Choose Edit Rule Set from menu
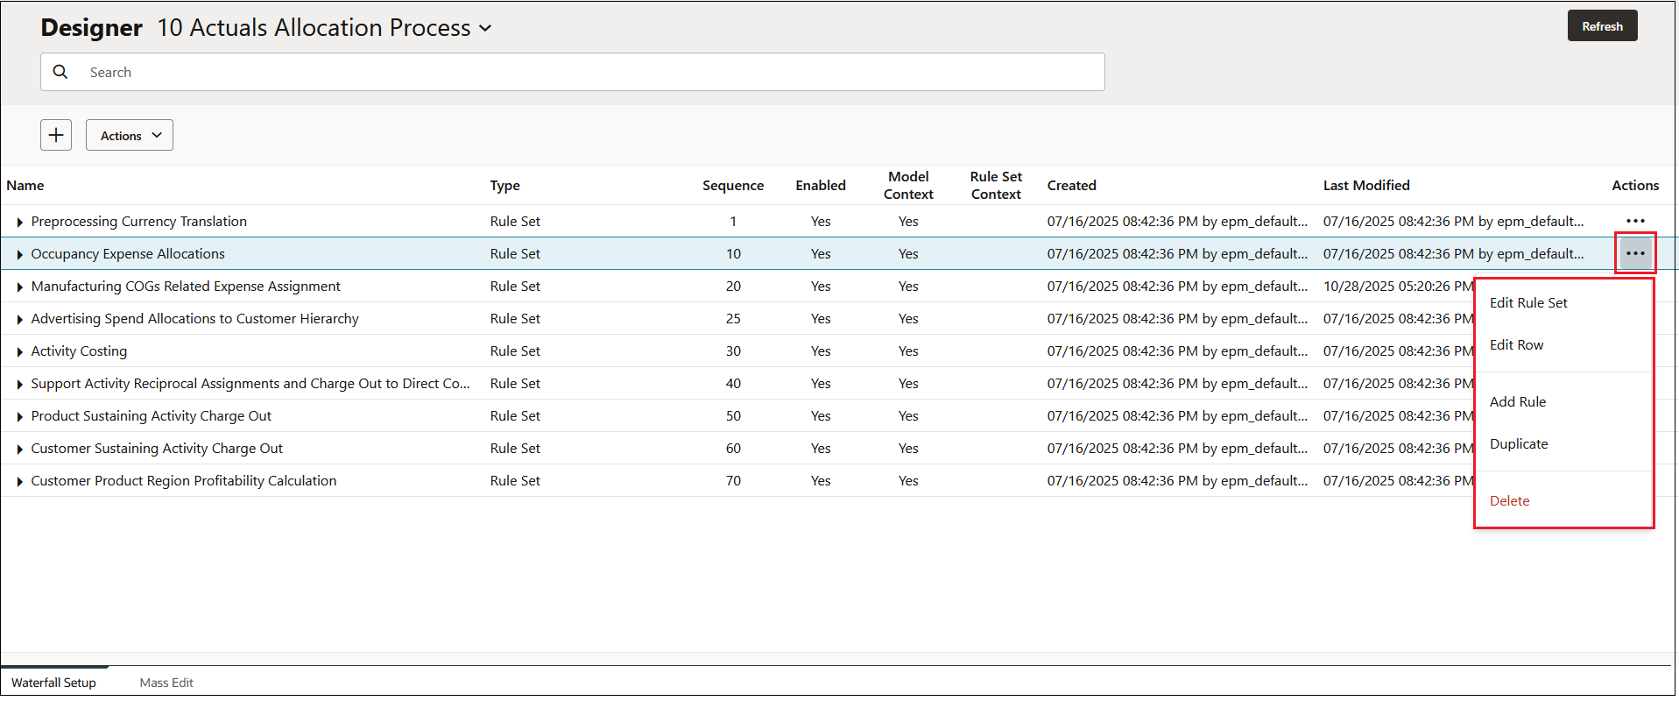This screenshot has height=701, width=1679. [x=1528, y=302]
